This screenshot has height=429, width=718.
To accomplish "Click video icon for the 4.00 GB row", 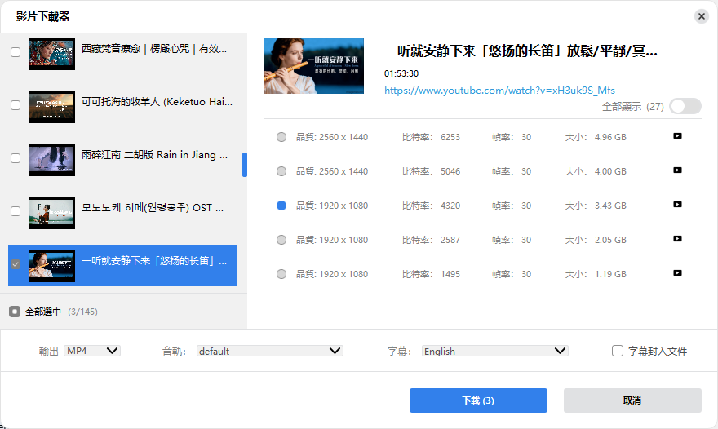I will 677,170.
